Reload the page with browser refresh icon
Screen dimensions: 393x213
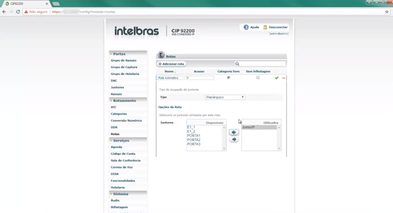18,12
